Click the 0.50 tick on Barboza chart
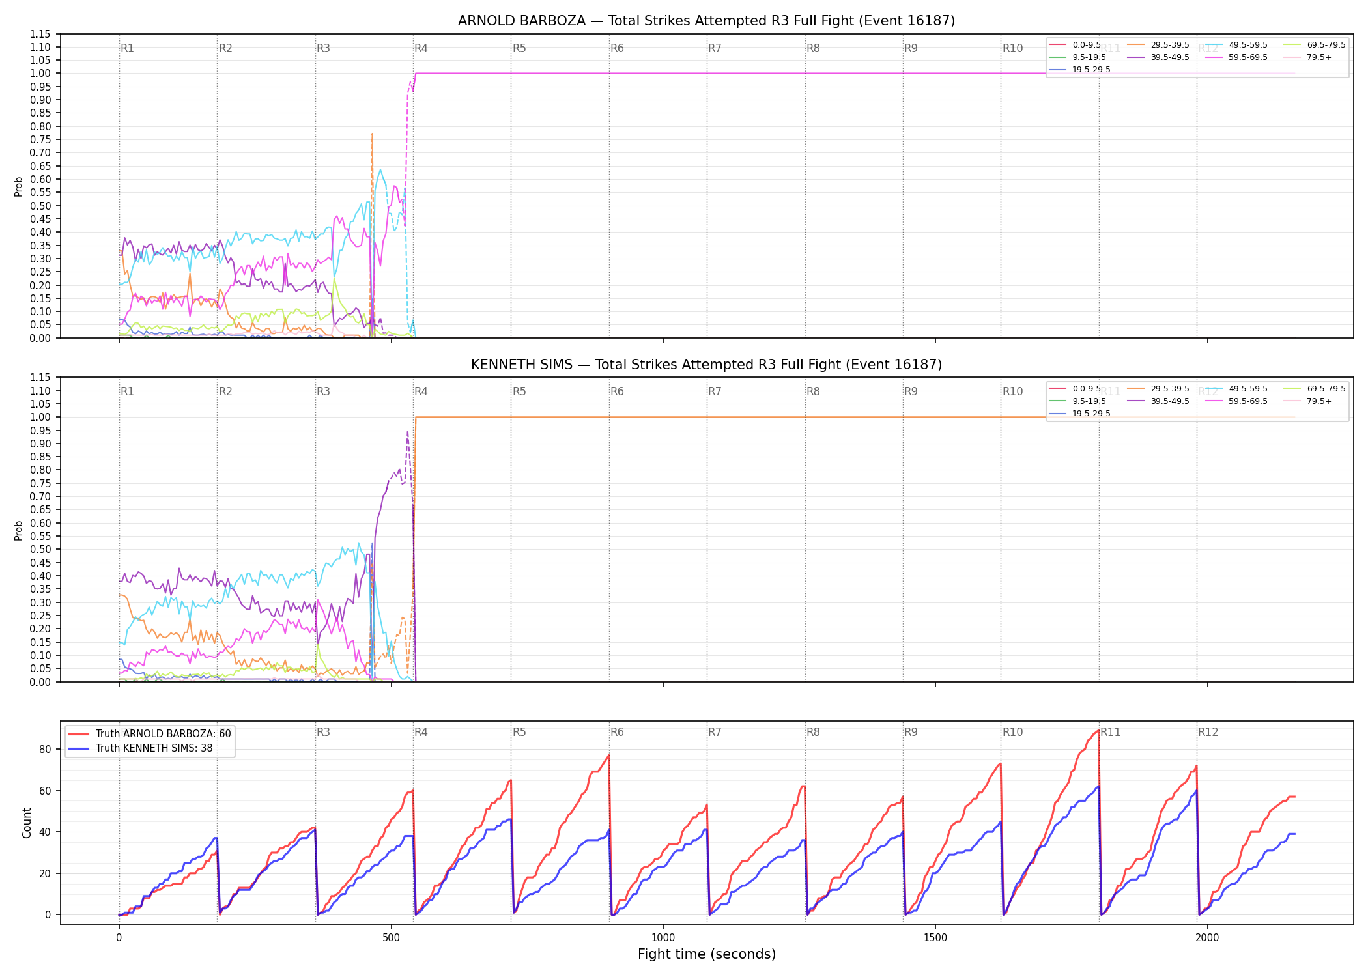Screen dimensions: 1368x977 (x=40, y=206)
